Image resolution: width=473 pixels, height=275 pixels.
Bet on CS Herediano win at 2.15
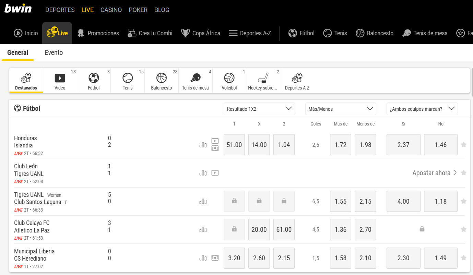284,258
